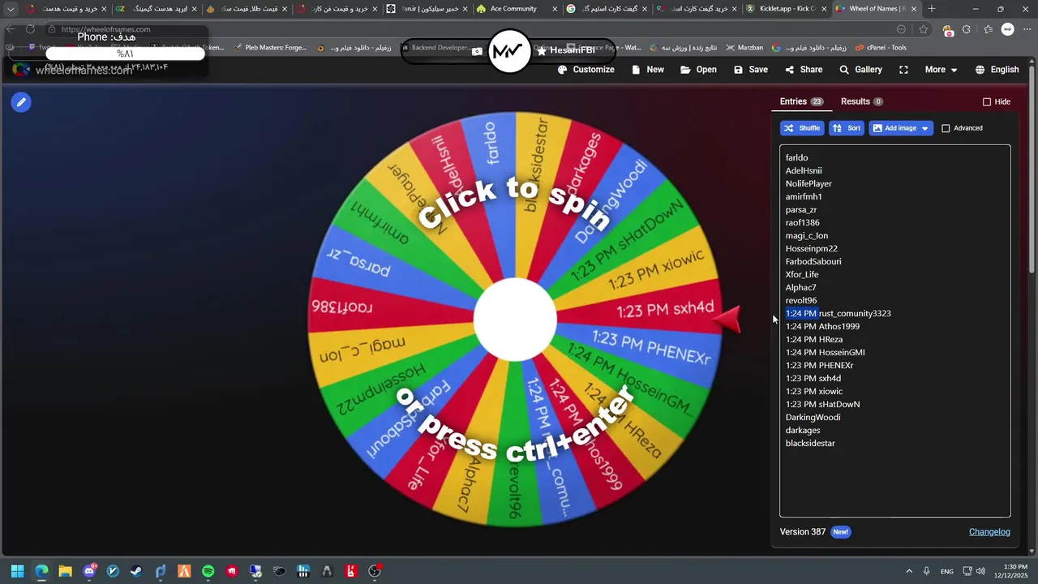1038x584 pixels.
Task: Click the 'farldo' entry line
Action: click(x=797, y=158)
